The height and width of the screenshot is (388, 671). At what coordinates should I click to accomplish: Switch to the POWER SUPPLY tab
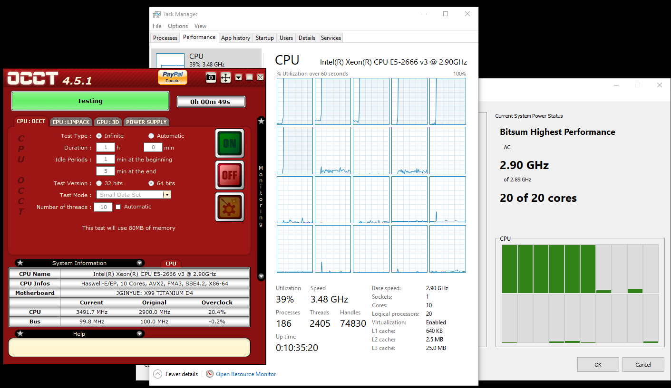tap(146, 122)
